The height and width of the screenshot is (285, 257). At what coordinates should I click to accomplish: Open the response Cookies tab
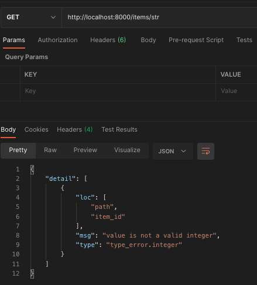(x=36, y=129)
